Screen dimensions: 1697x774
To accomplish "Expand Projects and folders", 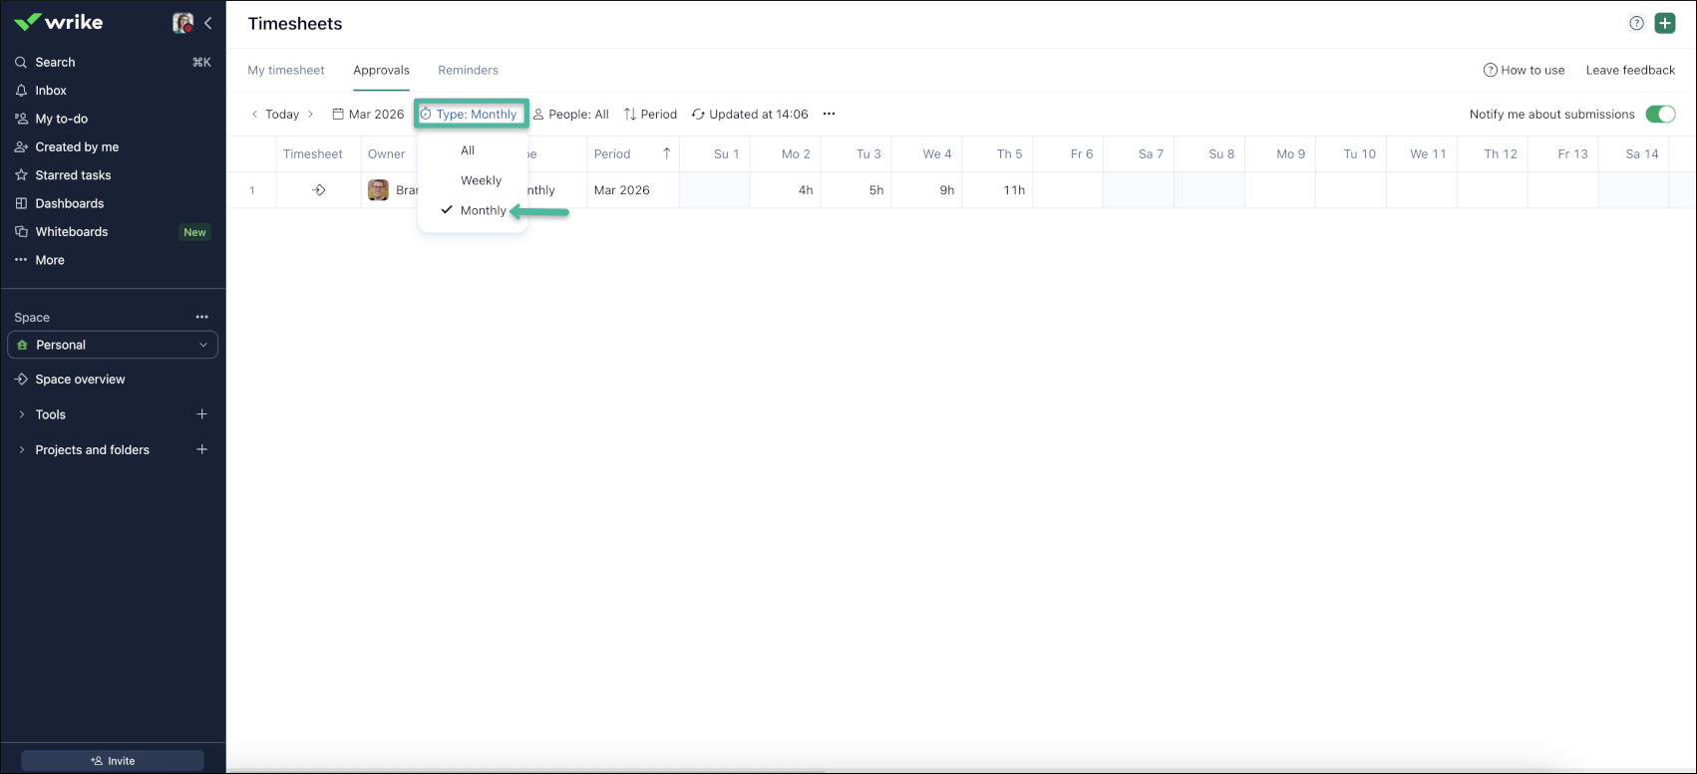I will click(x=22, y=450).
